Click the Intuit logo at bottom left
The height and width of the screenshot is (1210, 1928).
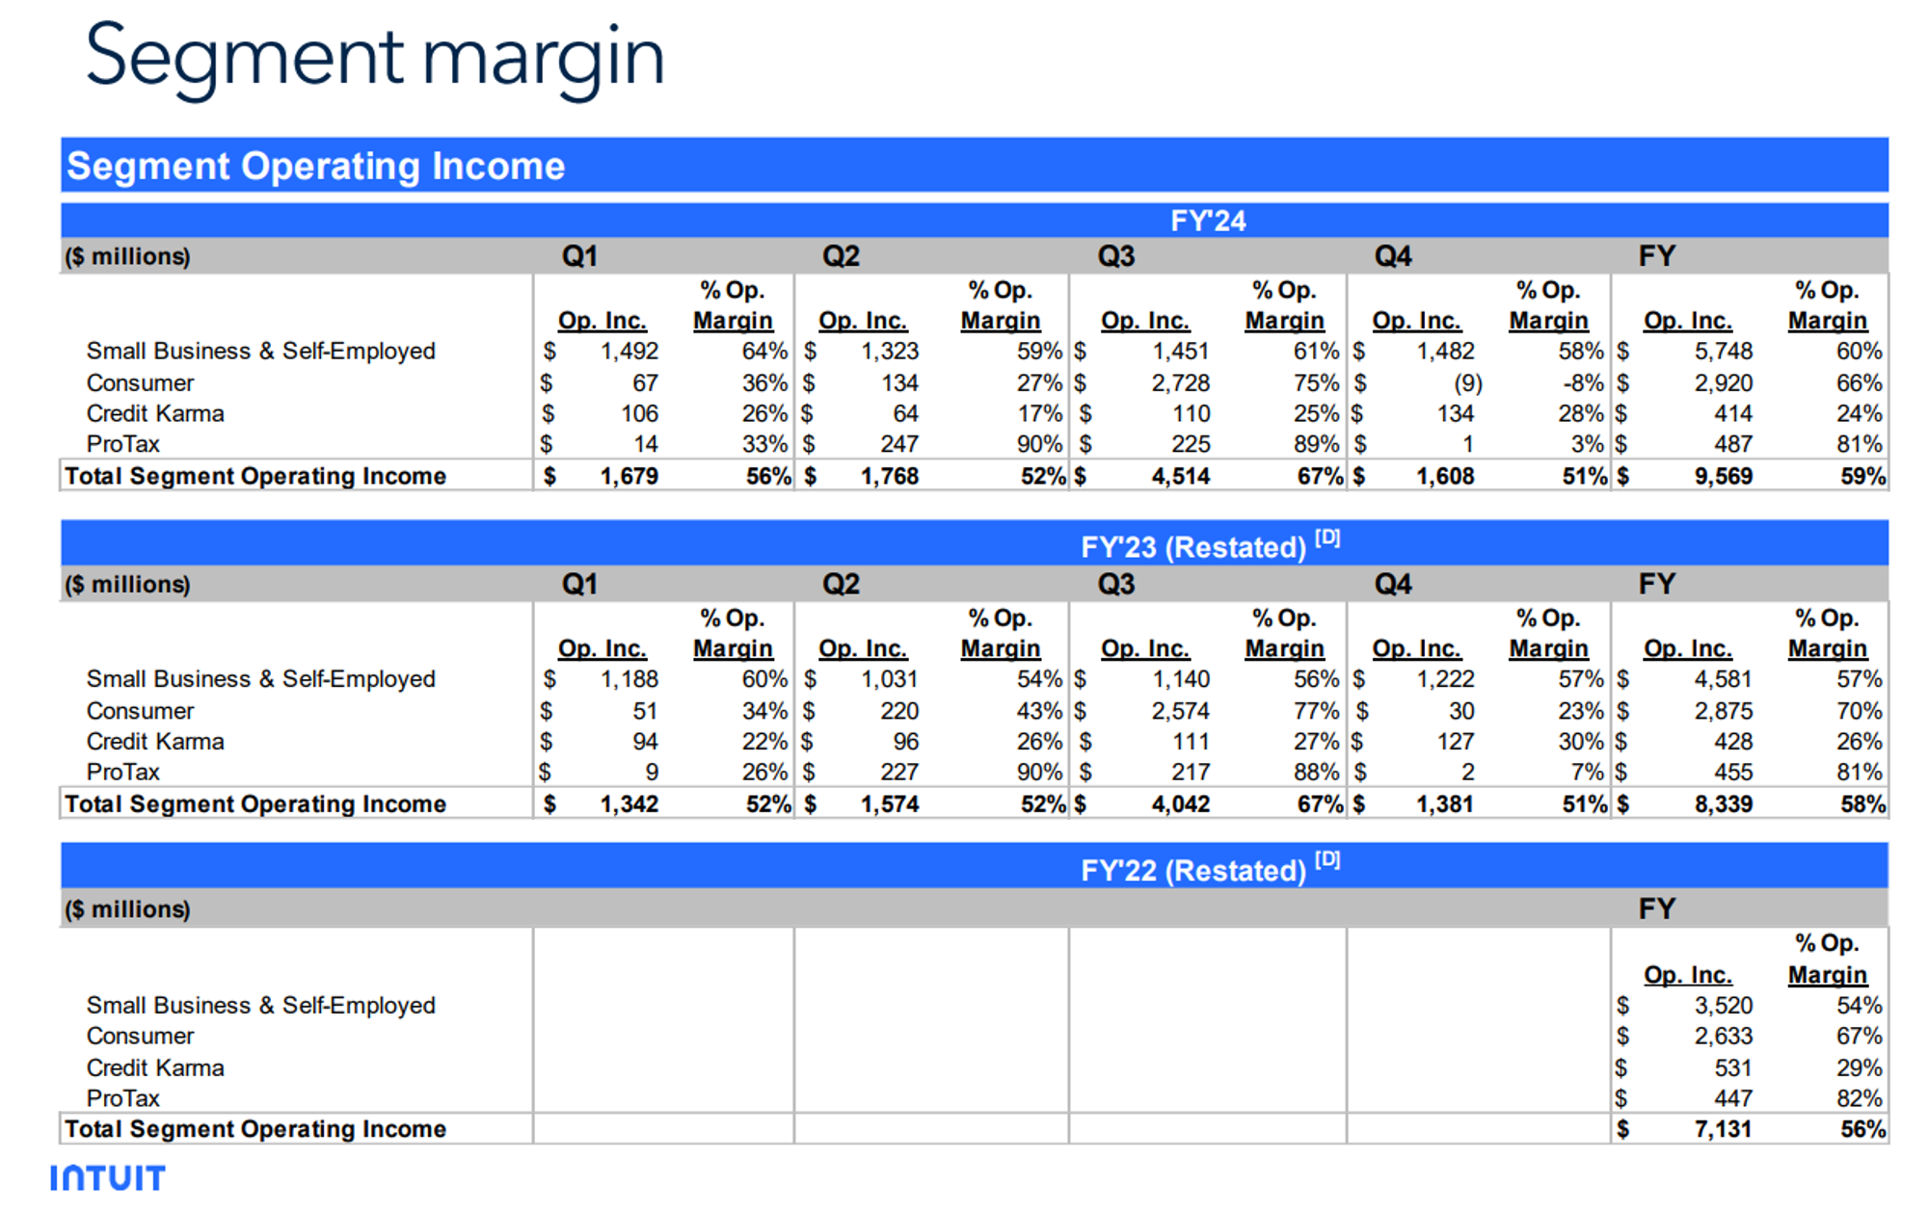[x=107, y=1177]
